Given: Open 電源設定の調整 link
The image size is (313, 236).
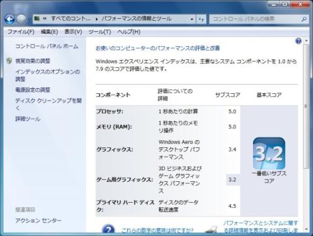Looking at the screenshot, I should [x=33, y=90].
